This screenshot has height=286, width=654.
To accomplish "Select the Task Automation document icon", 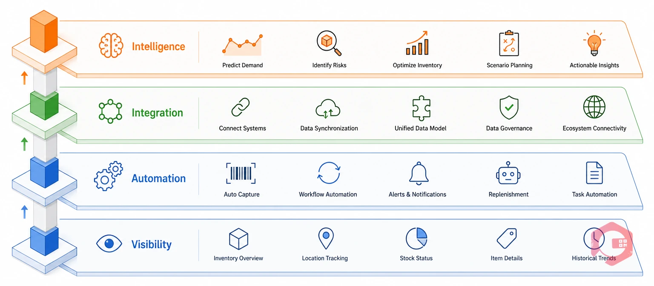I will pyautogui.click(x=594, y=173).
